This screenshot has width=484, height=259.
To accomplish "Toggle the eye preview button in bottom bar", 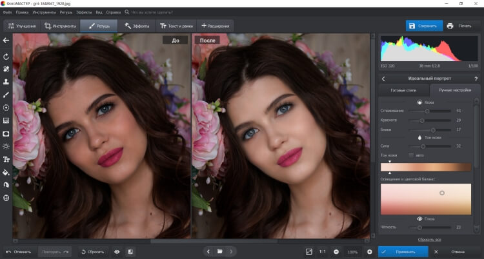I will [x=117, y=252].
